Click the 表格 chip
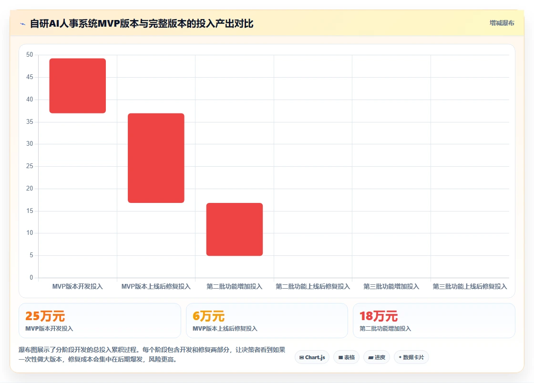Screen dimensions: 534x383 coord(346,357)
